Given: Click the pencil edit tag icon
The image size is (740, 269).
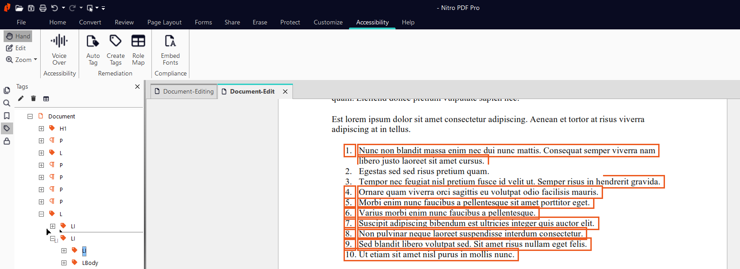Looking at the screenshot, I should (x=21, y=99).
